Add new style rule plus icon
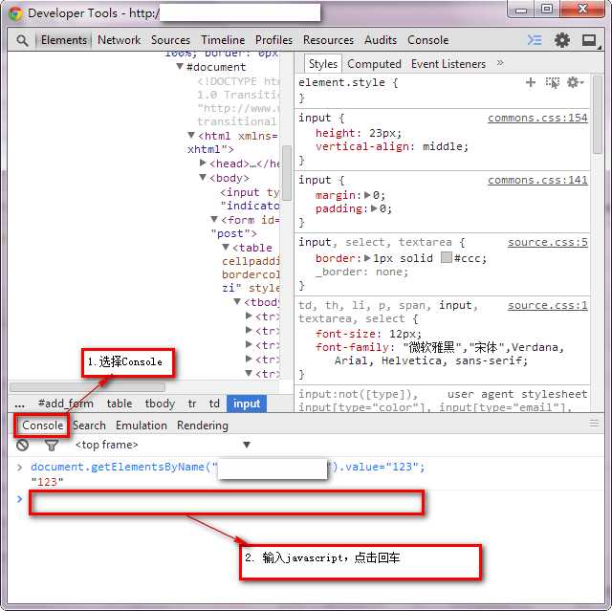The image size is (612, 611). pyautogui.click(x=531, y=82)
